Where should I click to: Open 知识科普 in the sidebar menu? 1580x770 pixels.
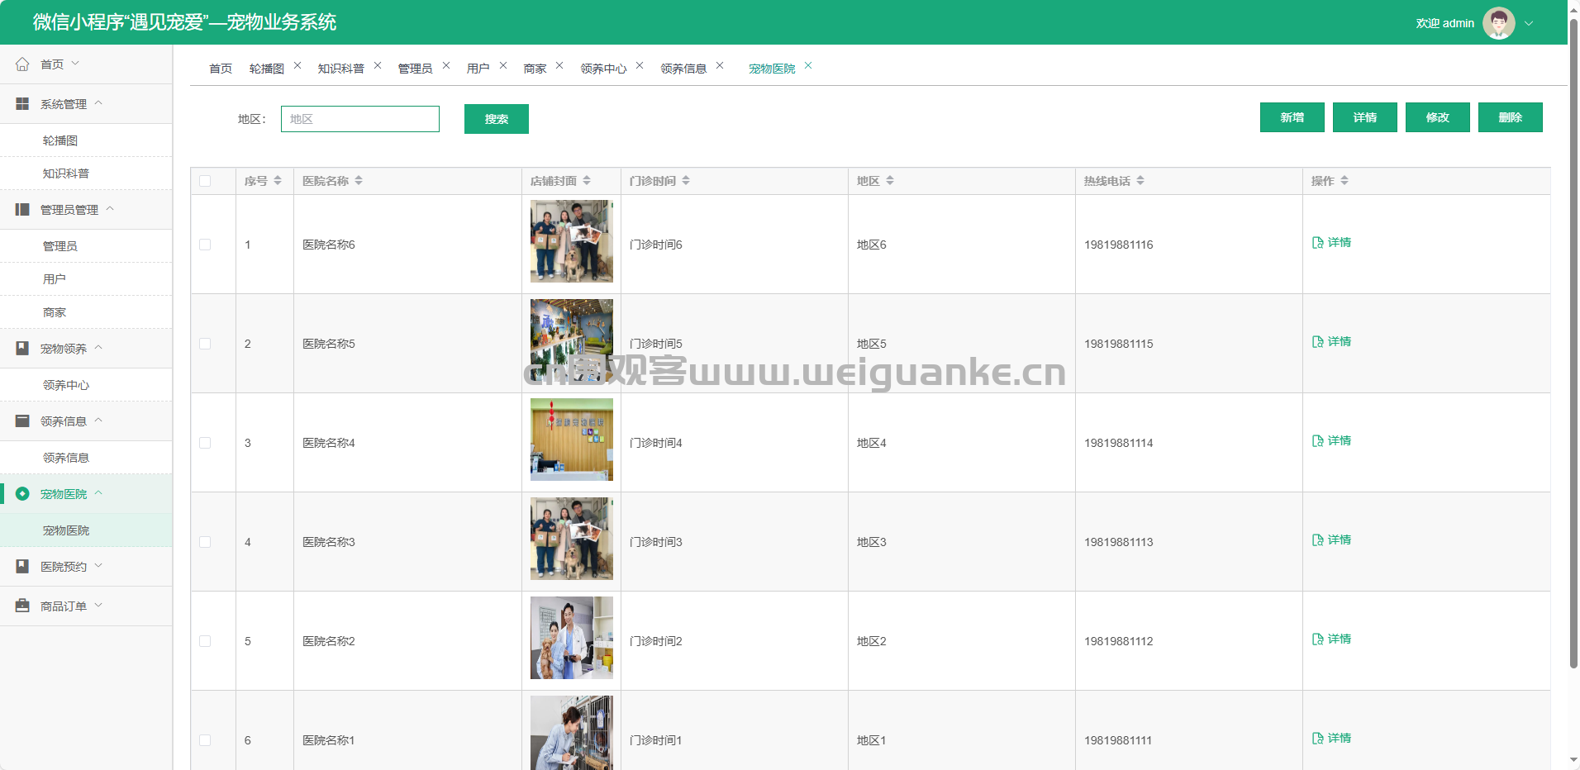(x=66, y=173)
